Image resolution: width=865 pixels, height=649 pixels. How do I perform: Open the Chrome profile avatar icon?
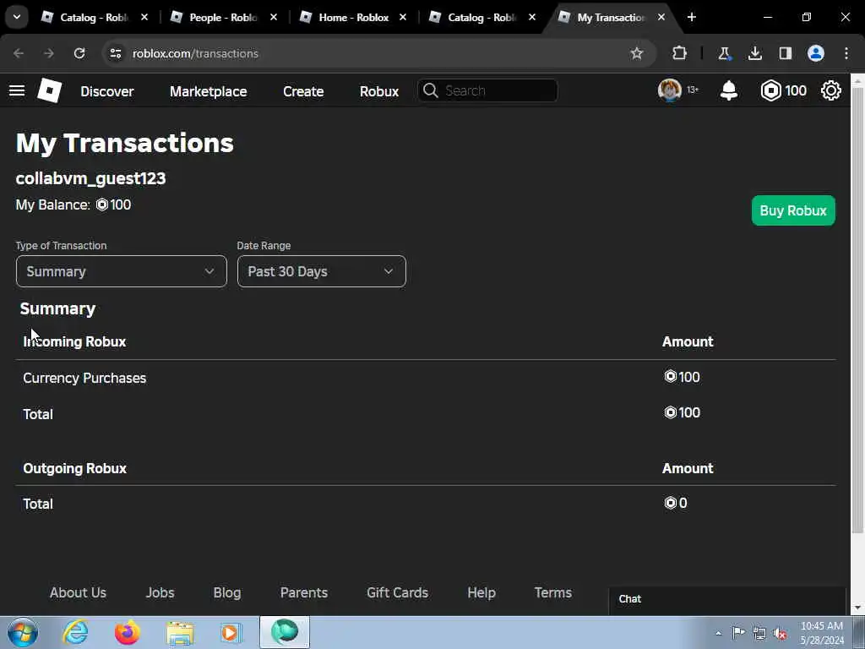[816, 53]
